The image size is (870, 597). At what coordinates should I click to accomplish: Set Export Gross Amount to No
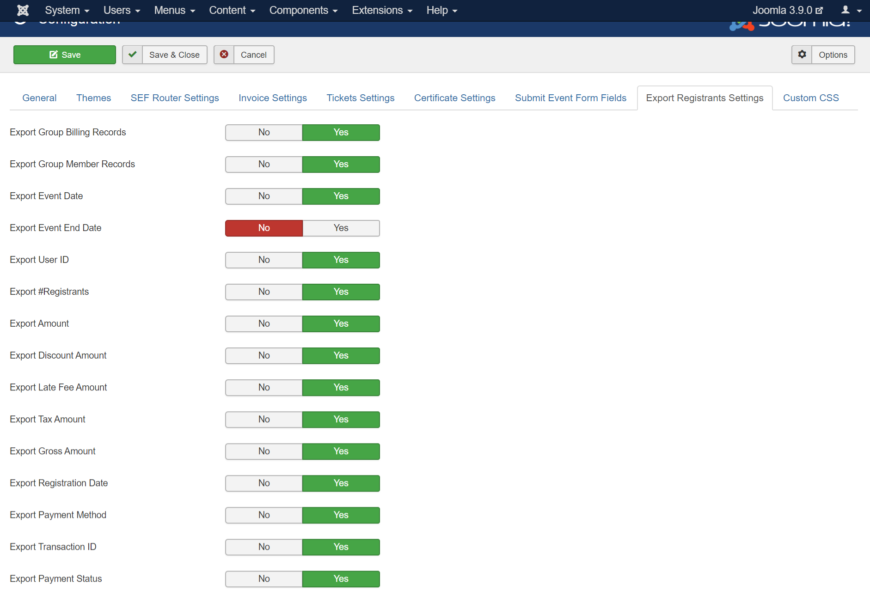(264, 451)
